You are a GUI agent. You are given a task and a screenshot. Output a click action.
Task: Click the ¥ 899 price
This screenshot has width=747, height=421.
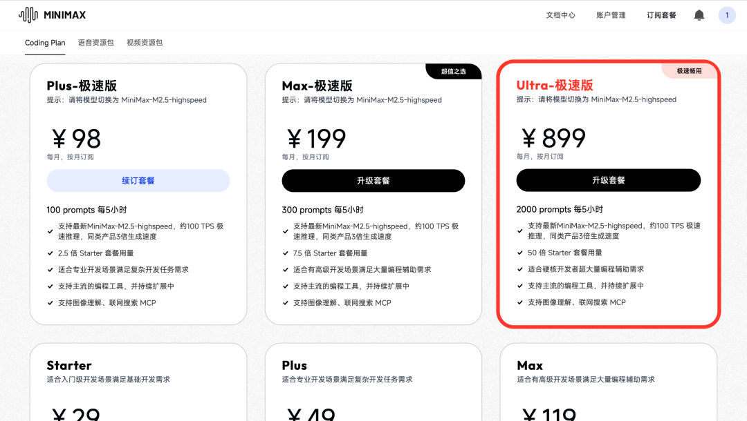tap(553, 138)
